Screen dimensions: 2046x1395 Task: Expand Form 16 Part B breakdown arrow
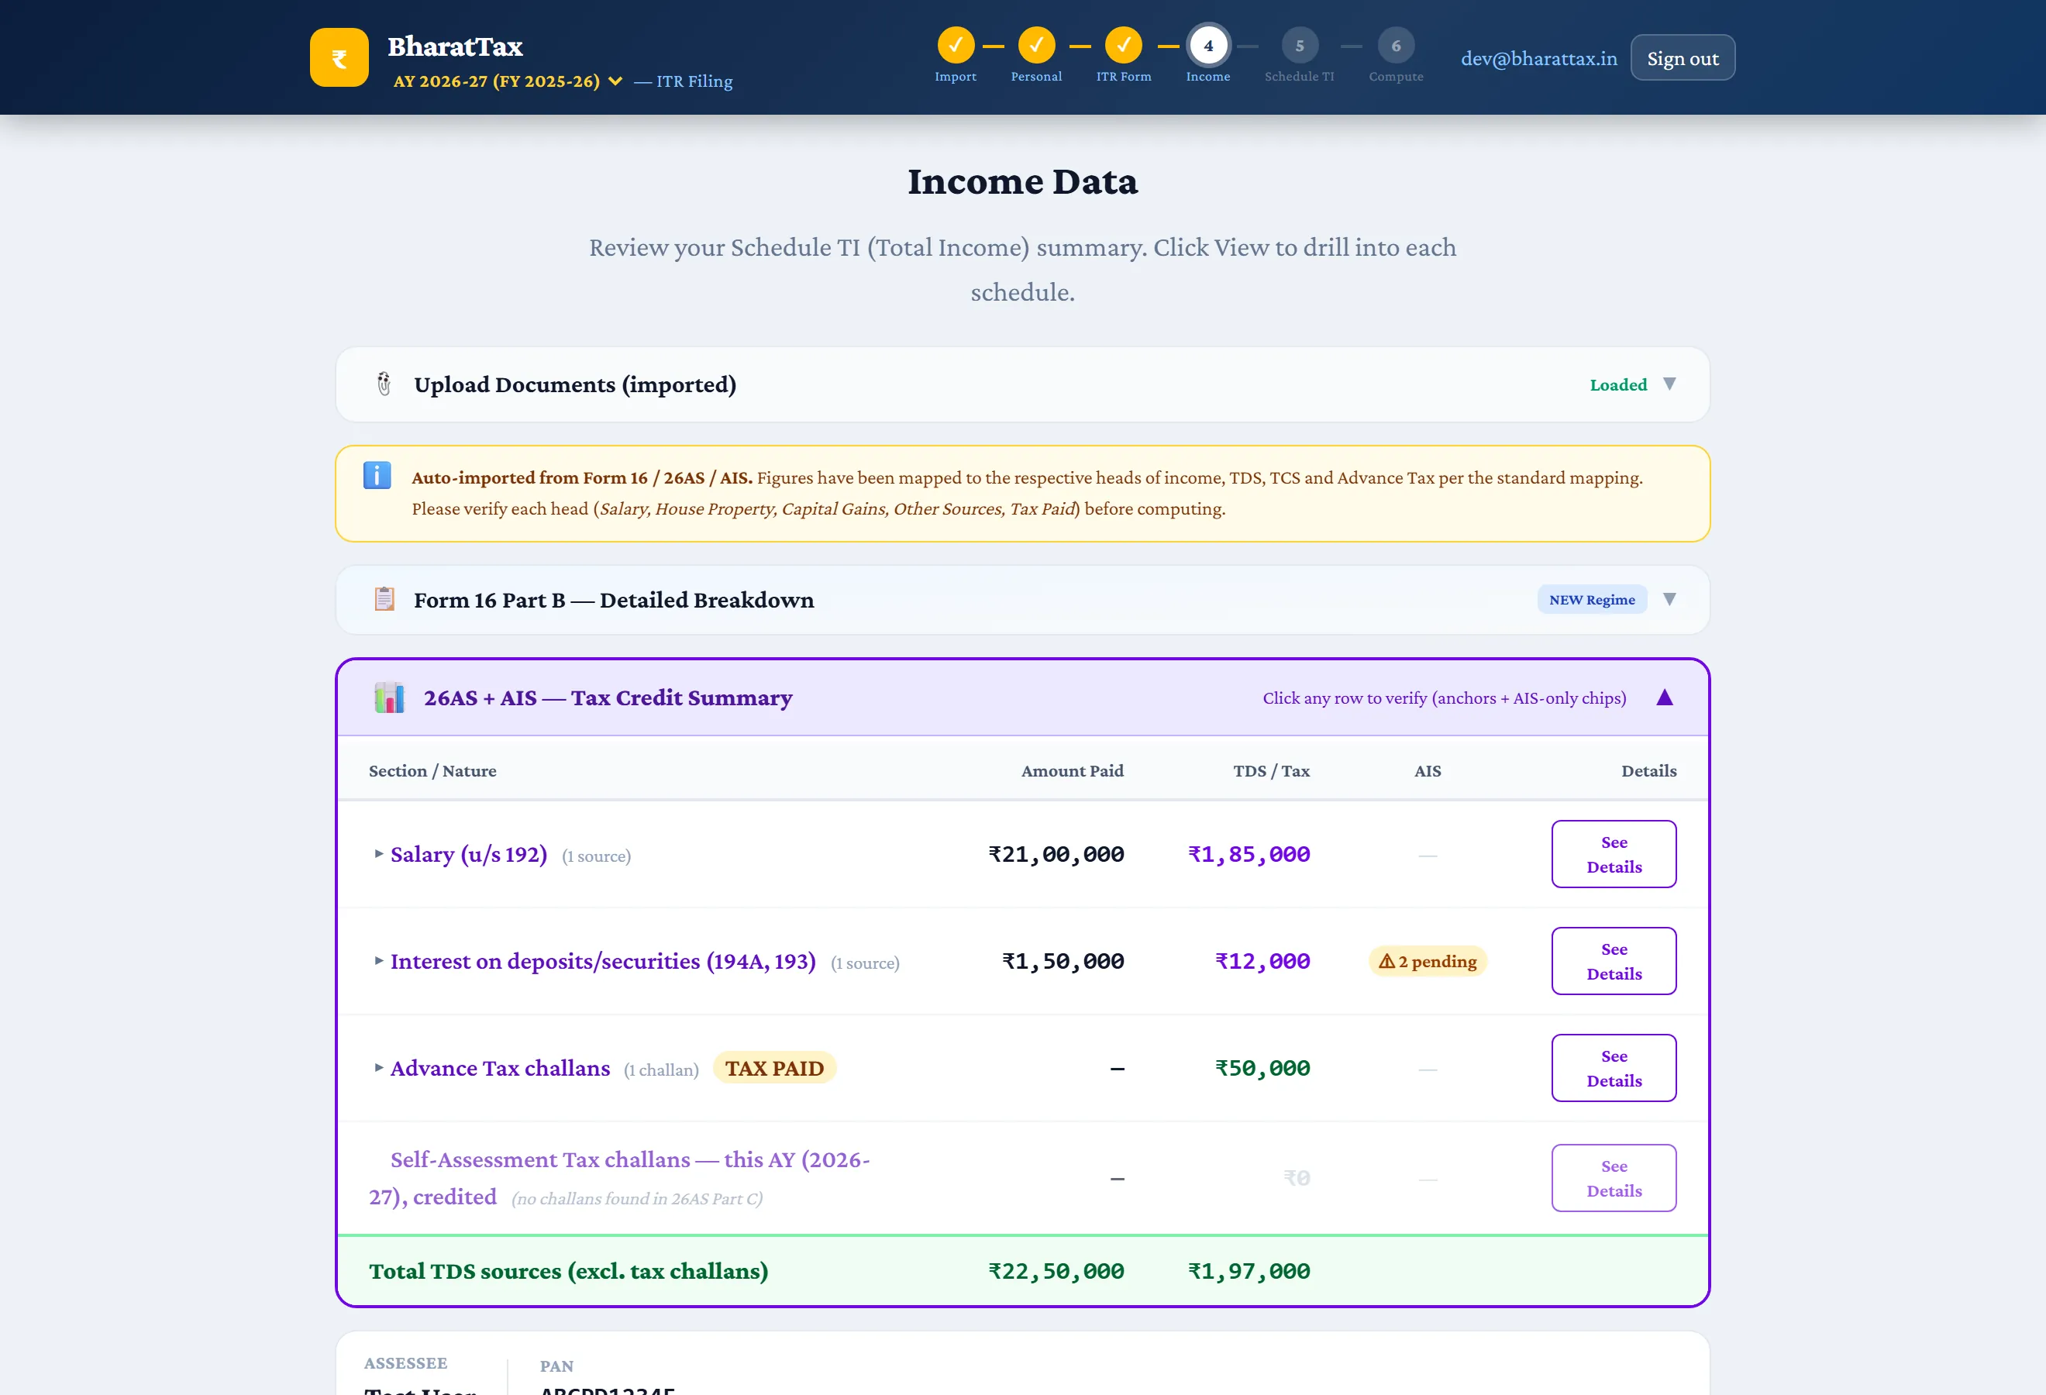(x=1669, y=599)
